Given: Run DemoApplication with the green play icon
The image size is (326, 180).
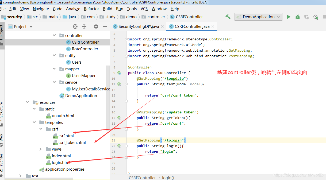Looking at the screenshot, I should click(x=289, y=17).
